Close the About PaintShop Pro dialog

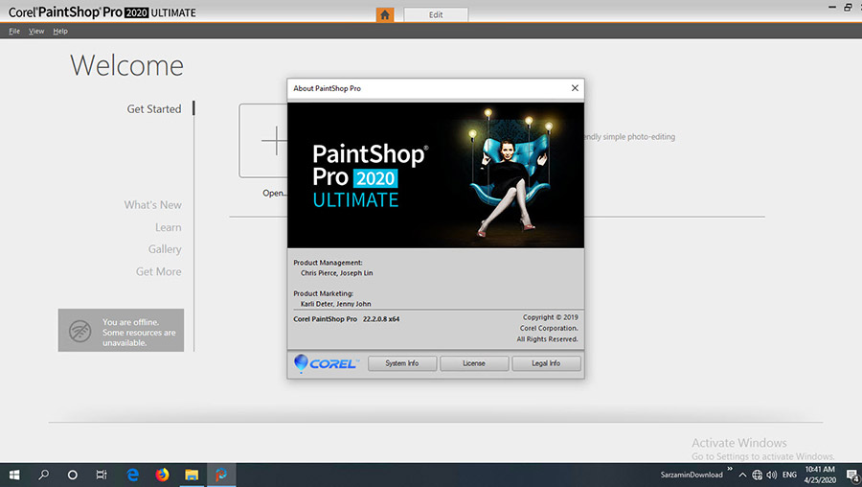575,88
